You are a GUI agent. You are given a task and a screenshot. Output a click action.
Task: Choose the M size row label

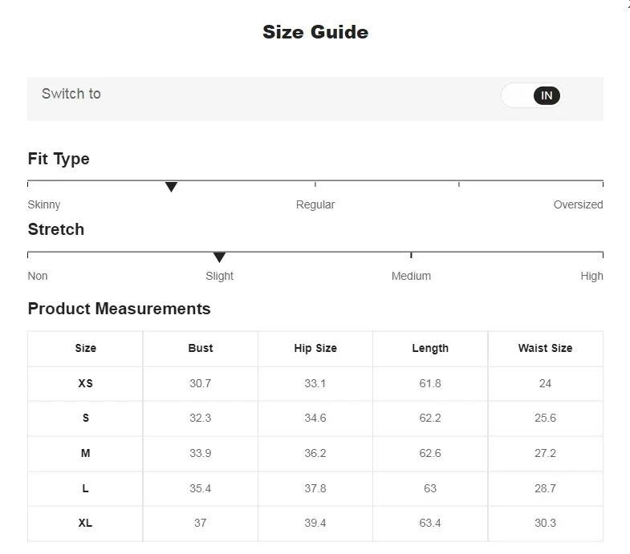[x=86, y=453]
